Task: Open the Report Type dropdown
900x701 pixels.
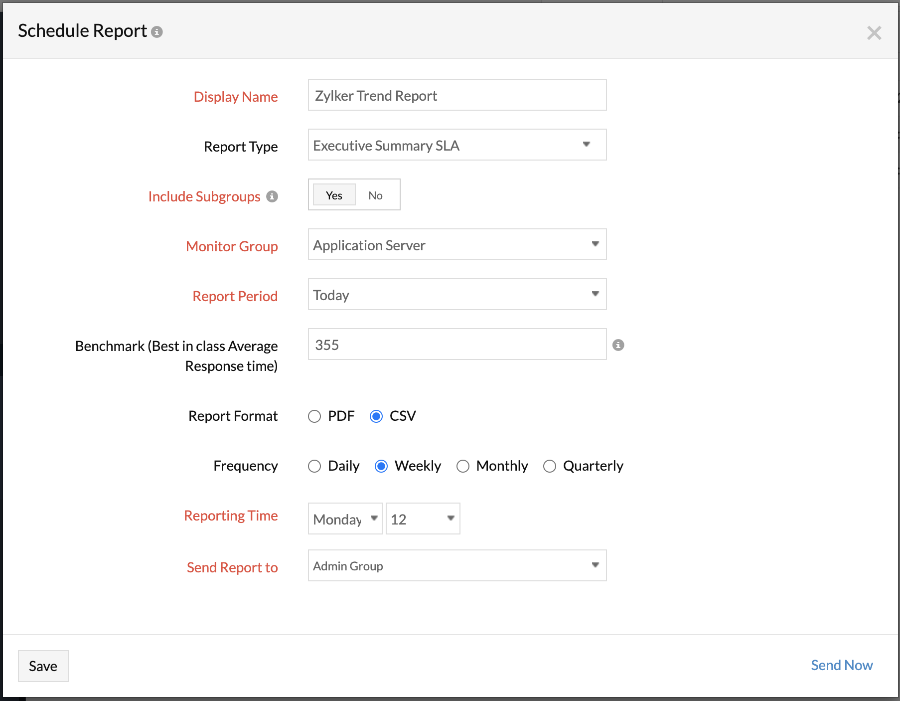Action: (457, 145)
